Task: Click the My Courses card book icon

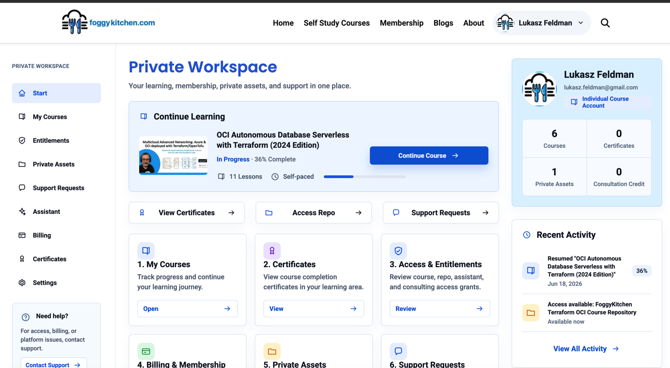Action: tap(146, 251)
